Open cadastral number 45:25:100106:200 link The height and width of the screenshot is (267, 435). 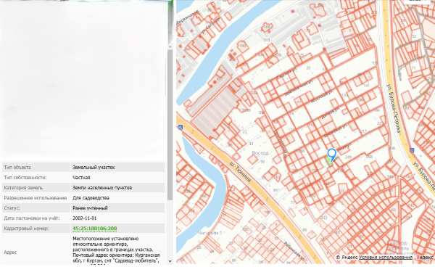pos(94,229)
